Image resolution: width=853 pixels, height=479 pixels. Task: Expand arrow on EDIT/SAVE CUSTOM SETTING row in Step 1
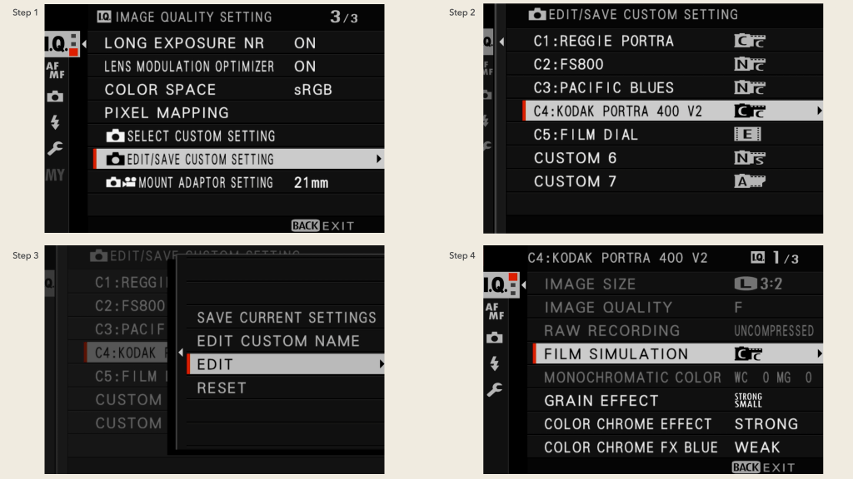click(x=379, y=159)
